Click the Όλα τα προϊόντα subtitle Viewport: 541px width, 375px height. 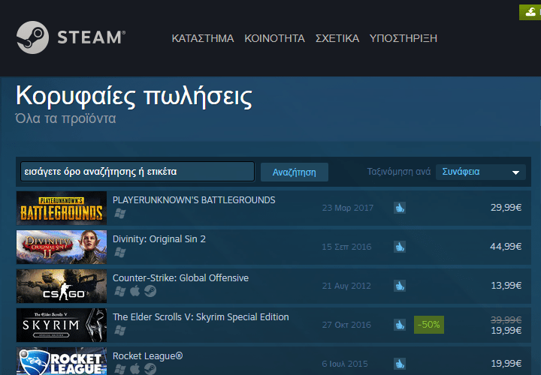[x=65, y=118]
